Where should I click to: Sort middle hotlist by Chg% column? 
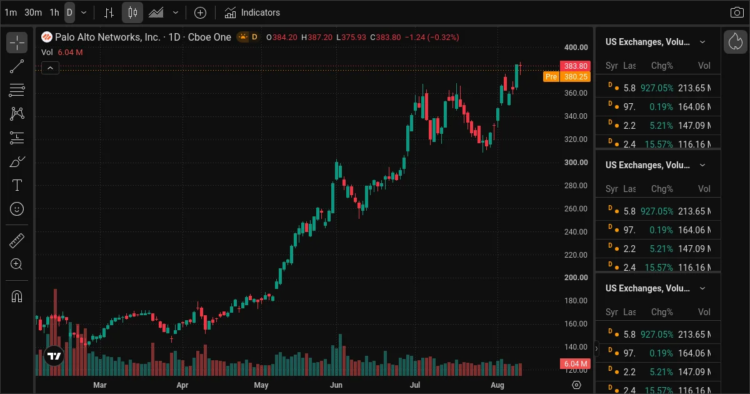[662, 189]
